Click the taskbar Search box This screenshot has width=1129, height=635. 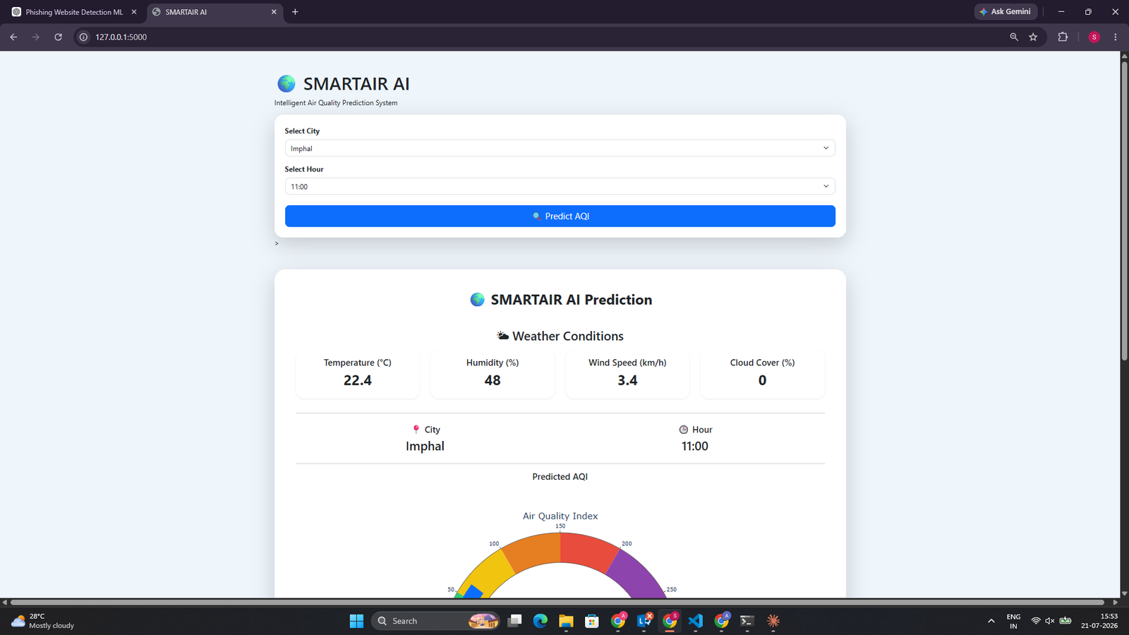click(436, 621)
